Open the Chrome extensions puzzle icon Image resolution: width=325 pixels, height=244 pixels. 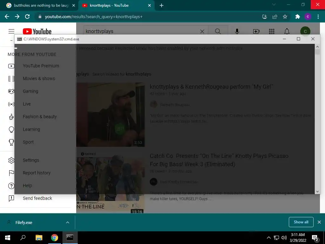tap(298, 17)
